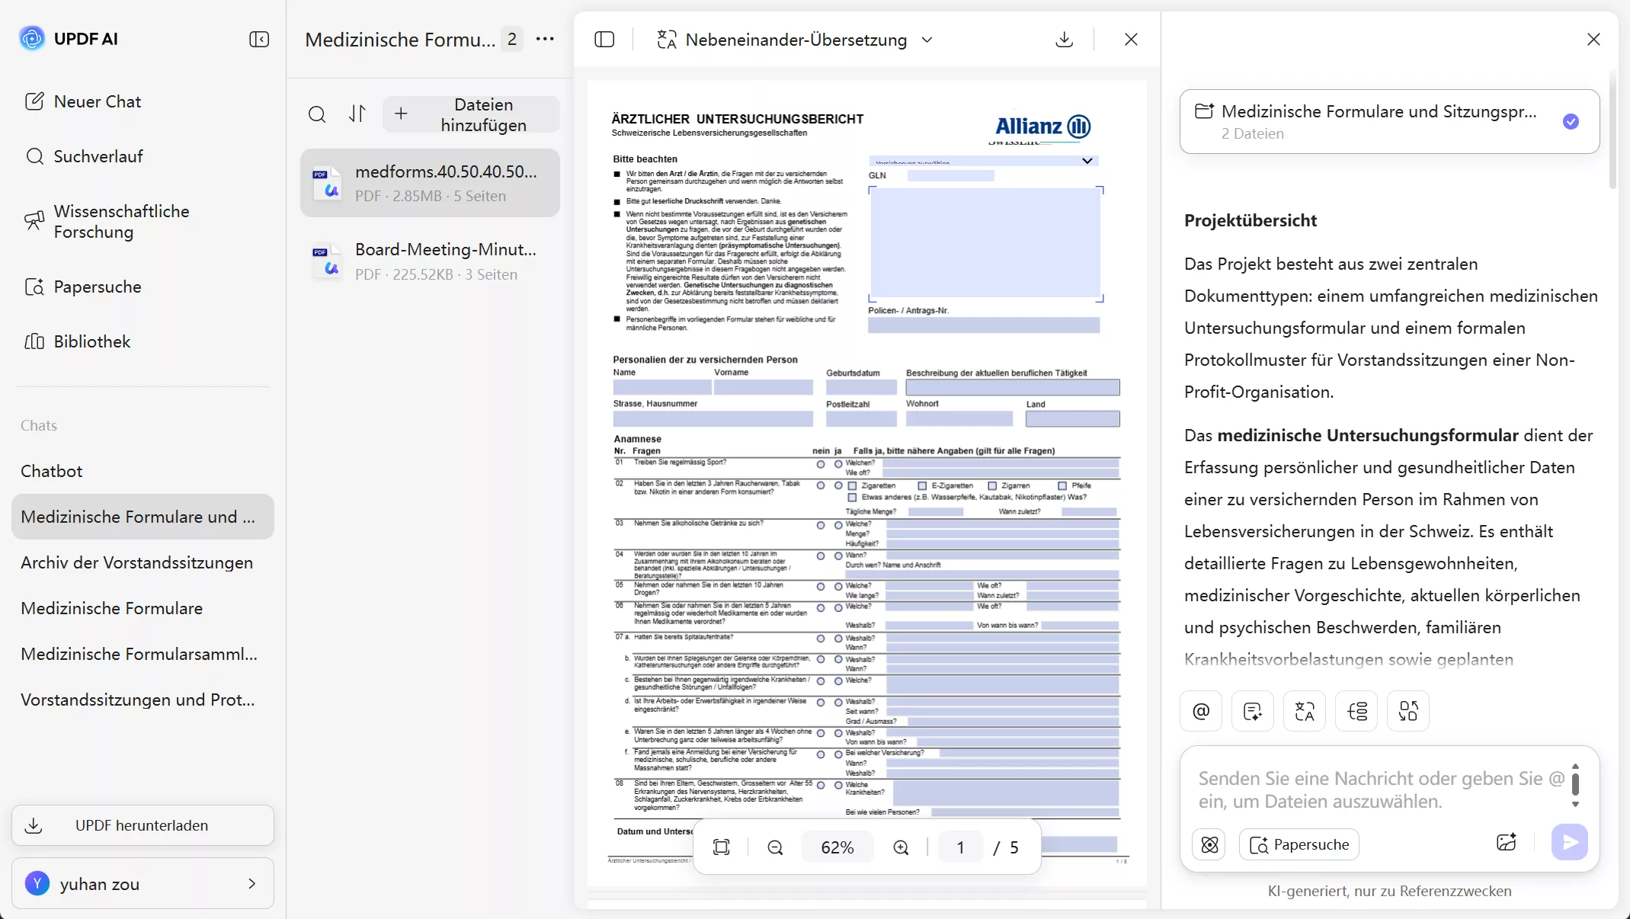
Task: Expand the Versicherung auswählen dropdown on the form
Action: [x=1087, y=161]
